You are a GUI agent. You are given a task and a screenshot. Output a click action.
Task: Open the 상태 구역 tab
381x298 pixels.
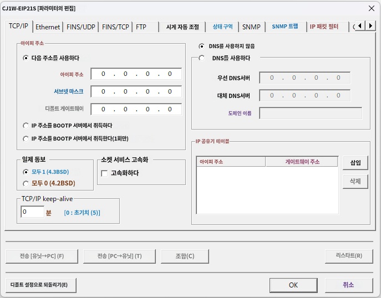click(x=222, y=27)
